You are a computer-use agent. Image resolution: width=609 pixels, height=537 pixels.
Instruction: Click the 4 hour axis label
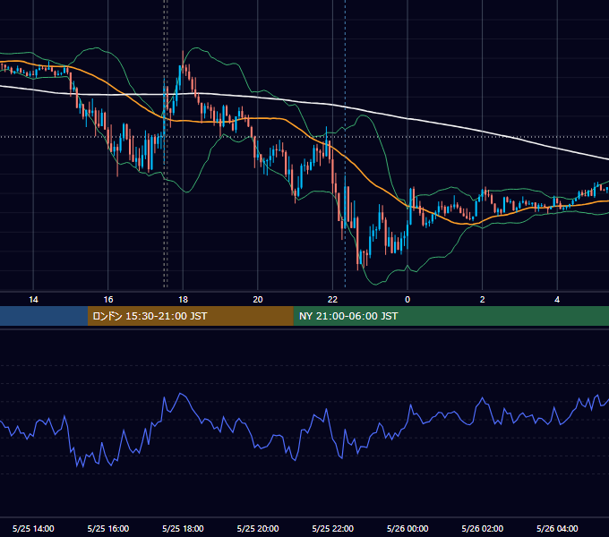(557, 300)
